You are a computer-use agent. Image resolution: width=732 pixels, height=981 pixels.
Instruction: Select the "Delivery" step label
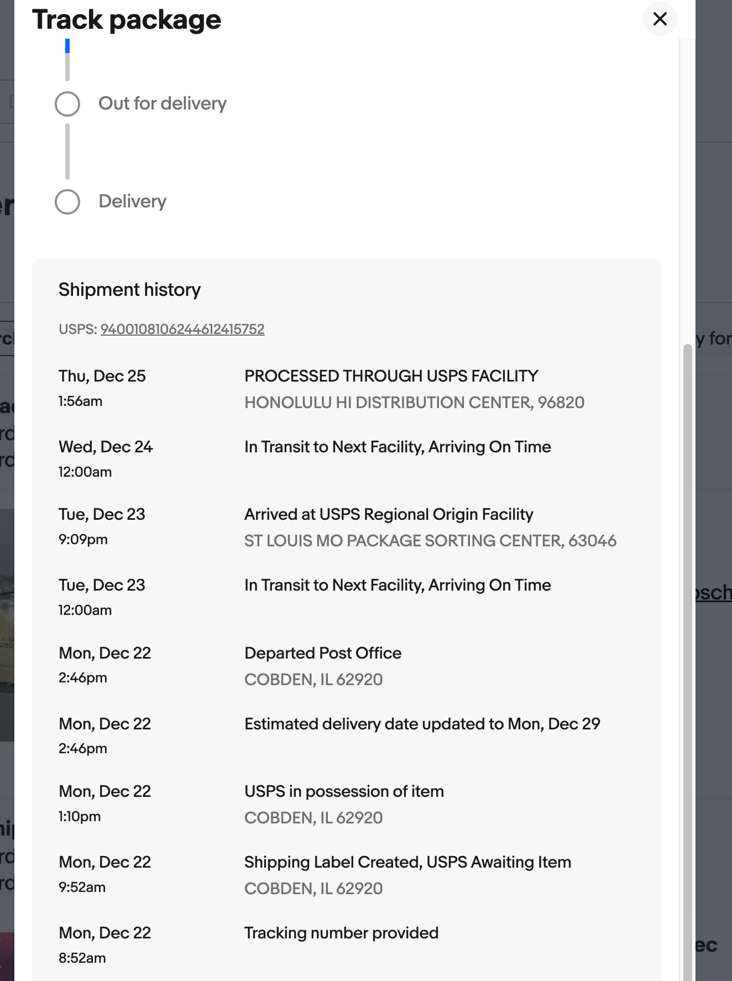tap(132, 201)
